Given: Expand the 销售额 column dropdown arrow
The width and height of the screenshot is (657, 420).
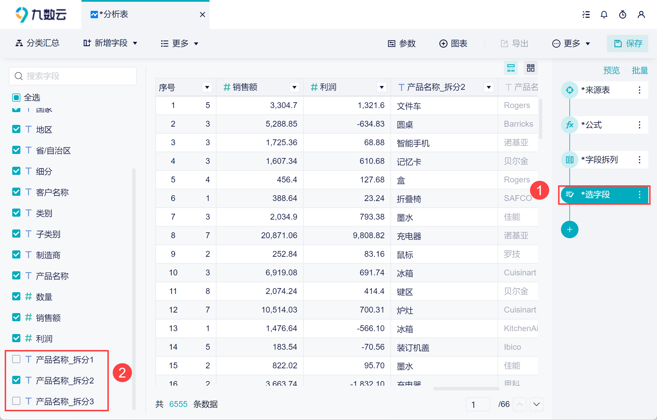Looking at the screenshot, I should 294,87.
